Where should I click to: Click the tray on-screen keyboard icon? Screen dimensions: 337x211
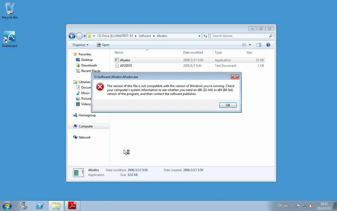286,206
